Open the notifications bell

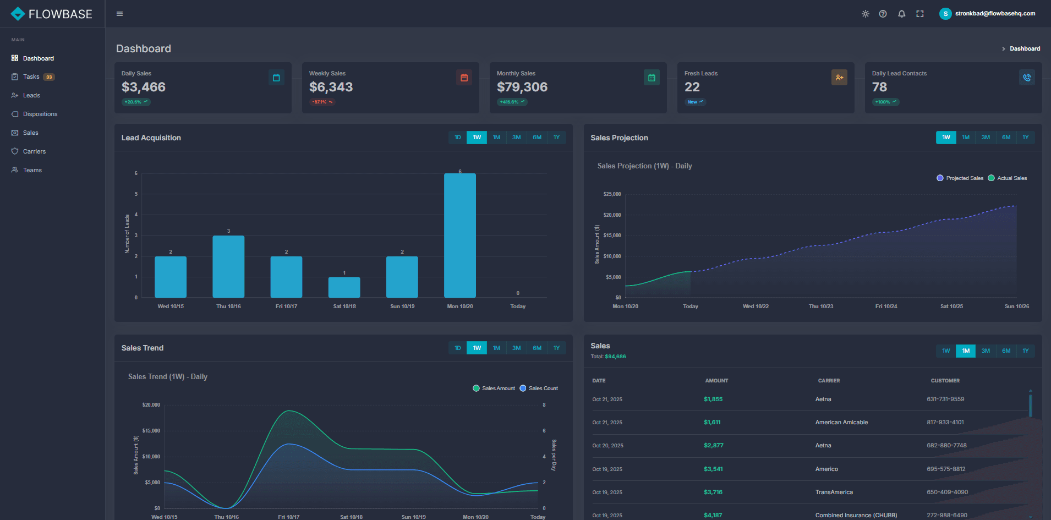pyautogui.click(x=901, y=13)
